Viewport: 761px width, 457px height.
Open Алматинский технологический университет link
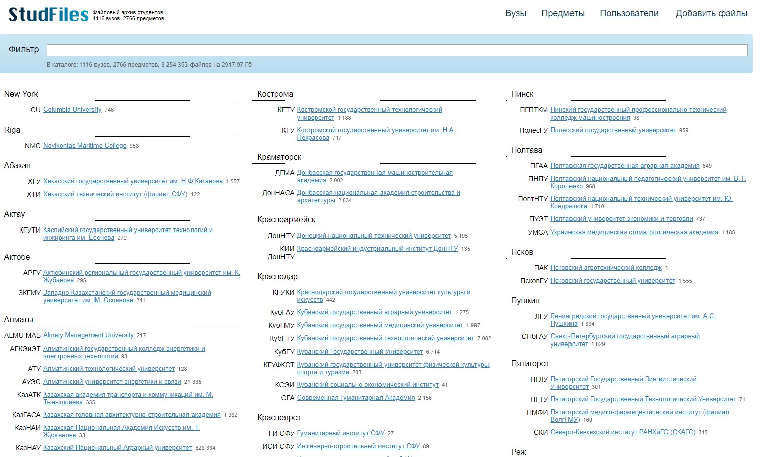(x=109, y=369)
